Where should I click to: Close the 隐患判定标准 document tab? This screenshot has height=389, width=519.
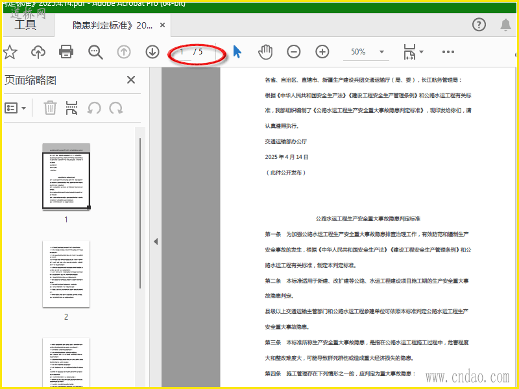[x=163, y=25]
